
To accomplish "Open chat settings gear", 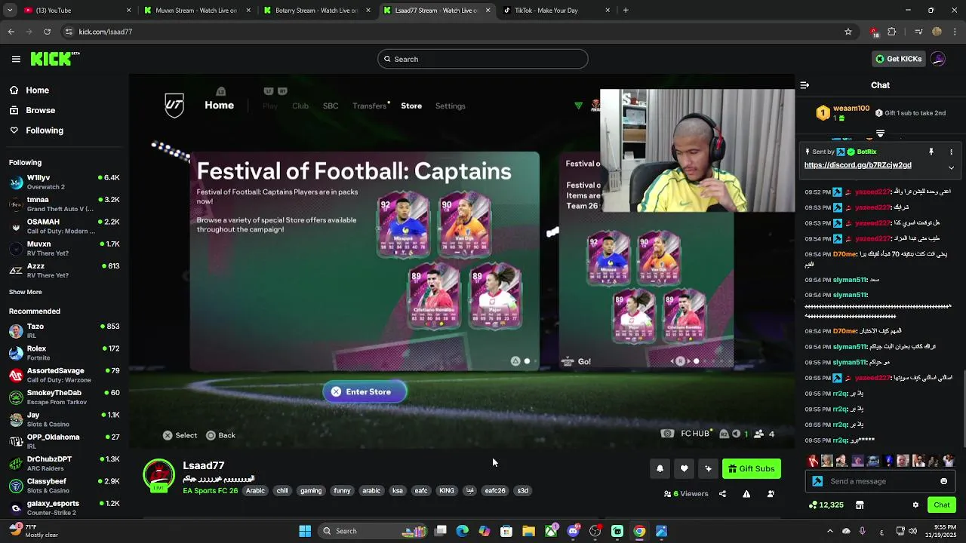I will [x=915, y=505].
